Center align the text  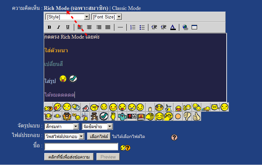89,27
